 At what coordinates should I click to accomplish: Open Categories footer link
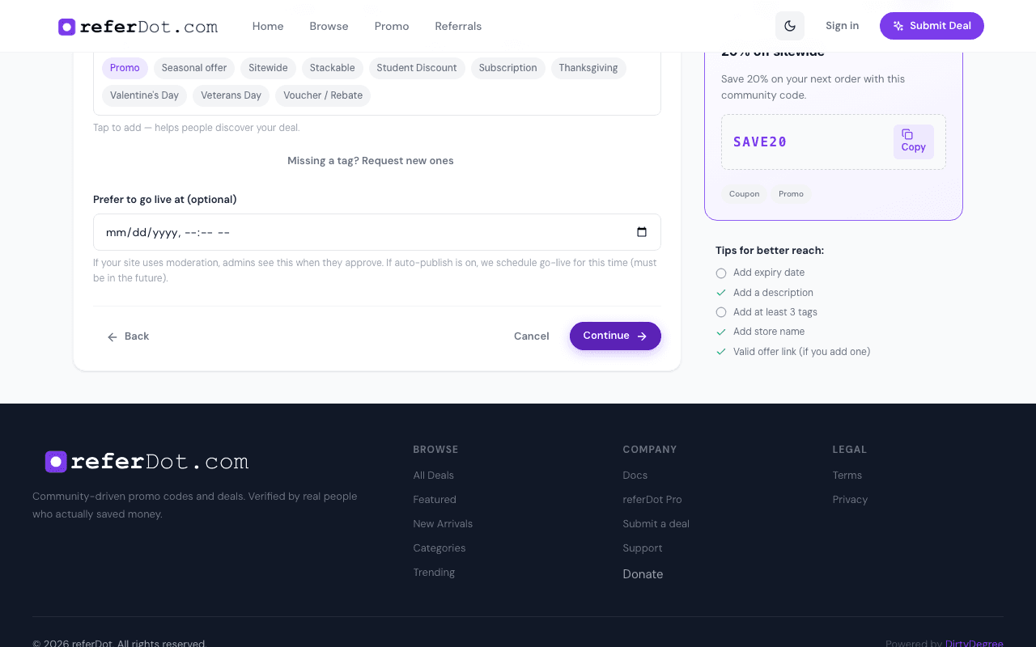[439, 548]
